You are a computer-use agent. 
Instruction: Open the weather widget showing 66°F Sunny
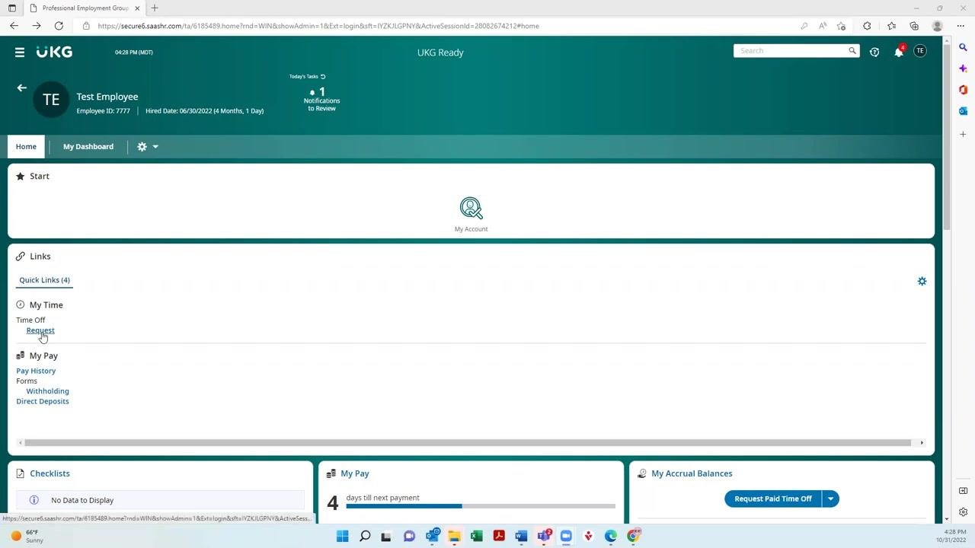click(26, 536)
